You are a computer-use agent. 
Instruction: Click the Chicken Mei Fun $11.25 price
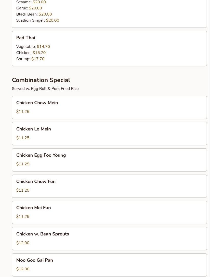coord(23,217)
